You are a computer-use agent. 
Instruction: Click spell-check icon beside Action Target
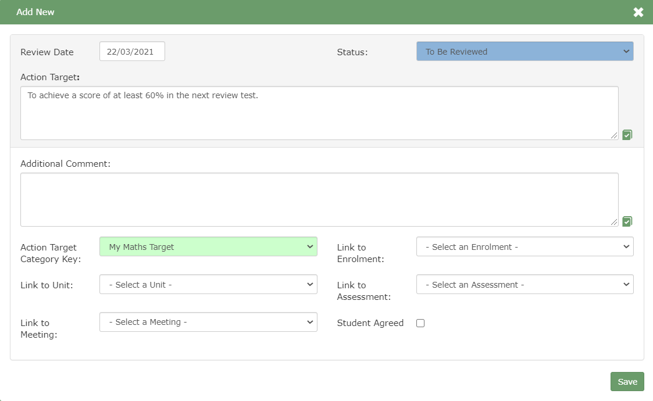click(x=627, y=134)
